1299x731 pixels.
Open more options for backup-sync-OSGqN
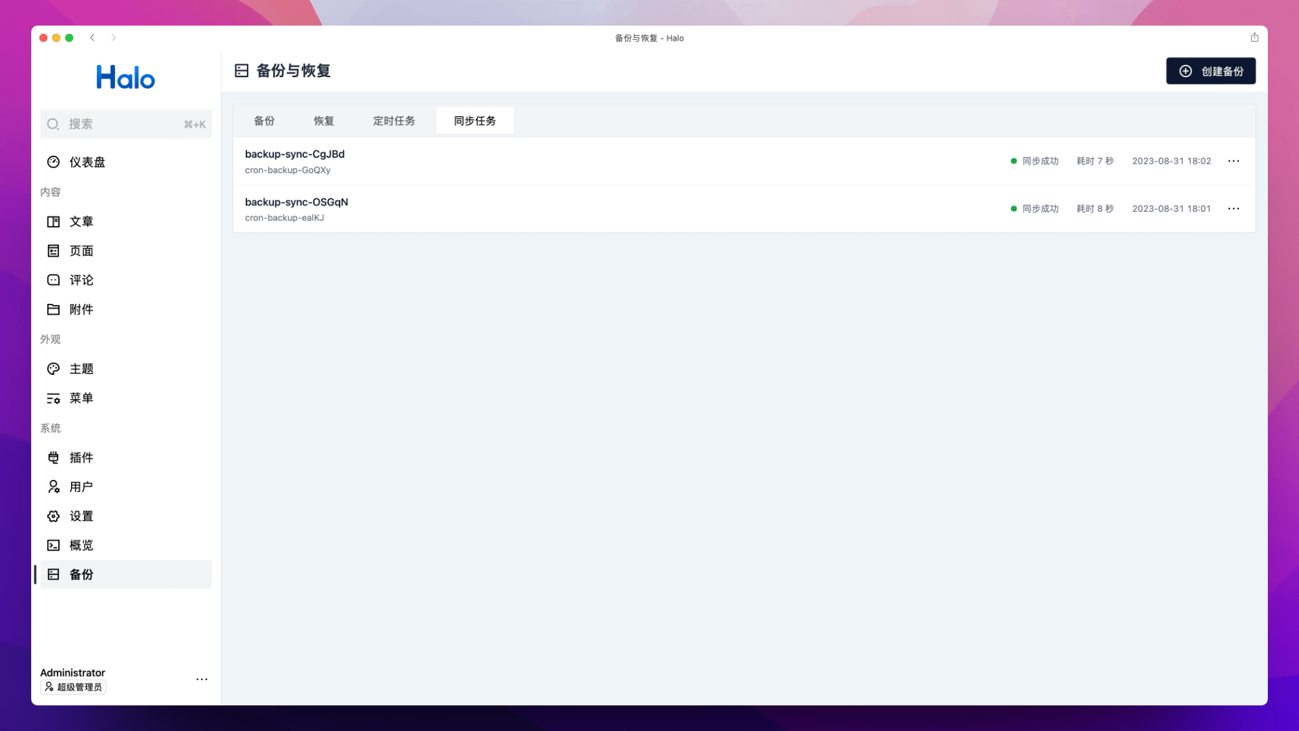point(1233,208)
